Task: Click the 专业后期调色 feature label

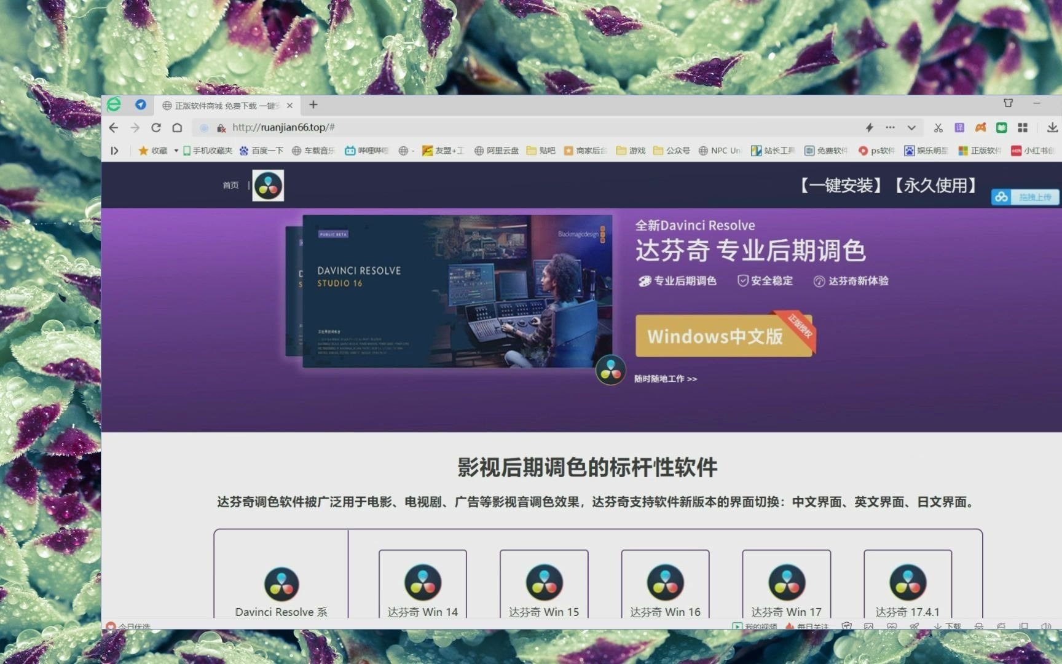Action: [677, 281]
